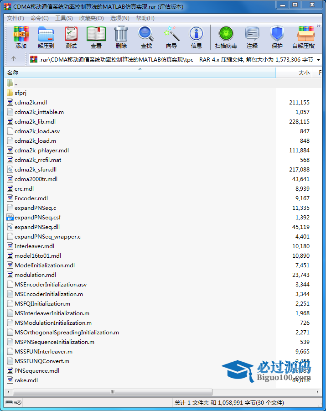Select MSModulationInitialization.m file

pos(53,323)
